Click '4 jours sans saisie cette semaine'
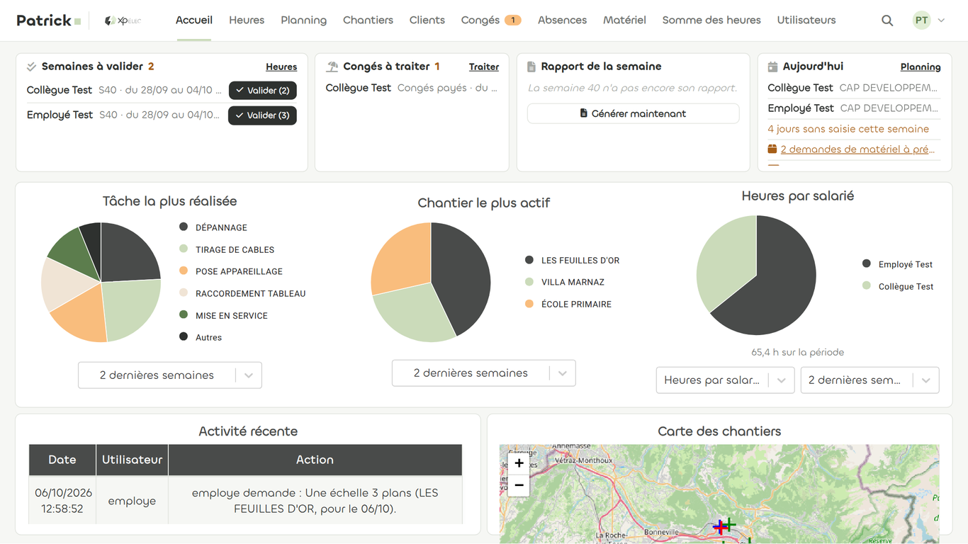The height and width of the screenshot is (544, 968). point(848,129)
